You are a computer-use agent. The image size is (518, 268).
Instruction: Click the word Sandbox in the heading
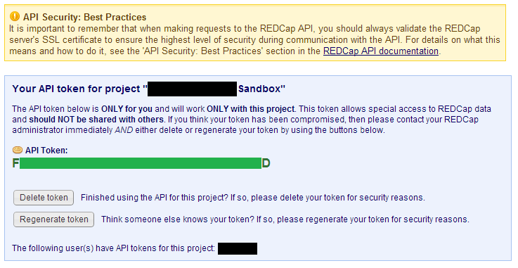[259, 89]
